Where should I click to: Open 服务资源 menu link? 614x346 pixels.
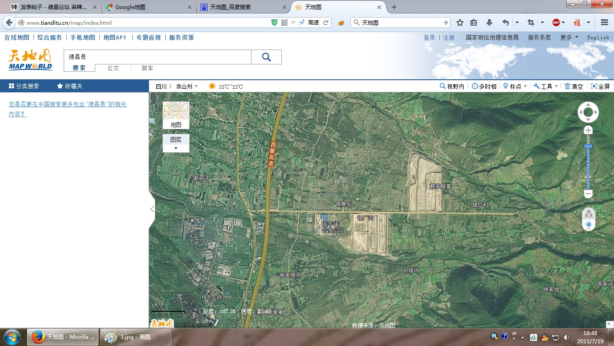[x=181, y=37]
